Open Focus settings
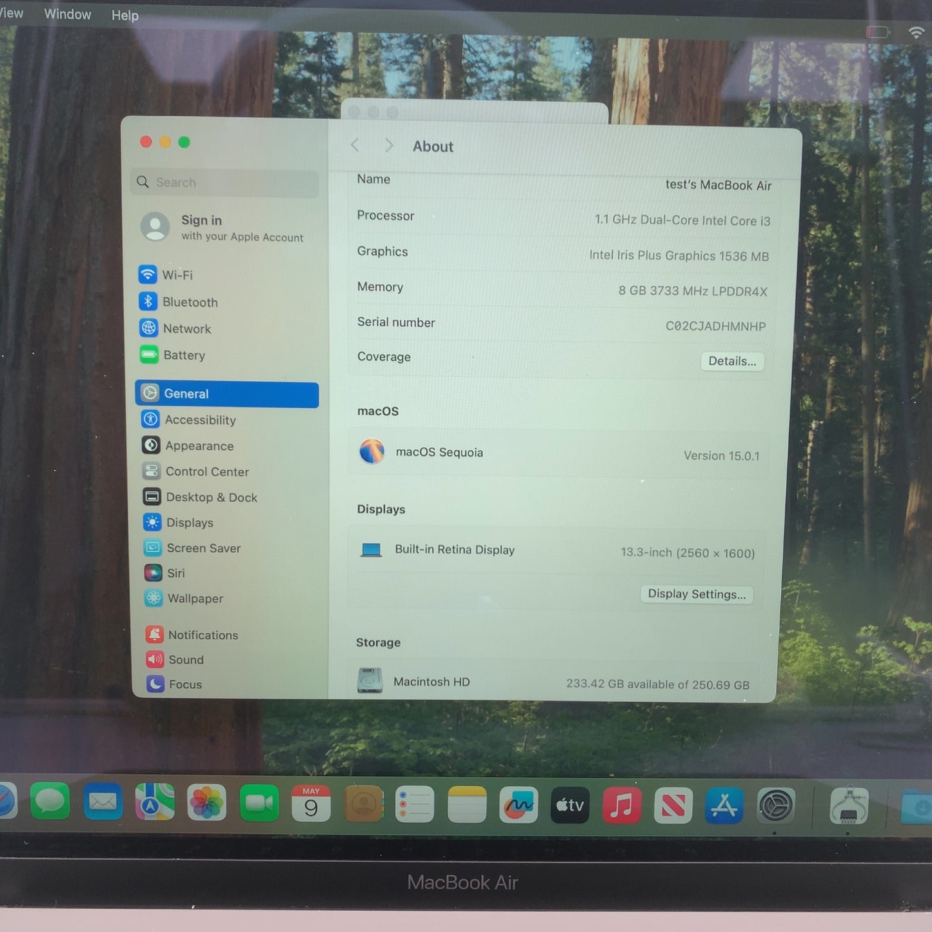 tap(174, 684)
